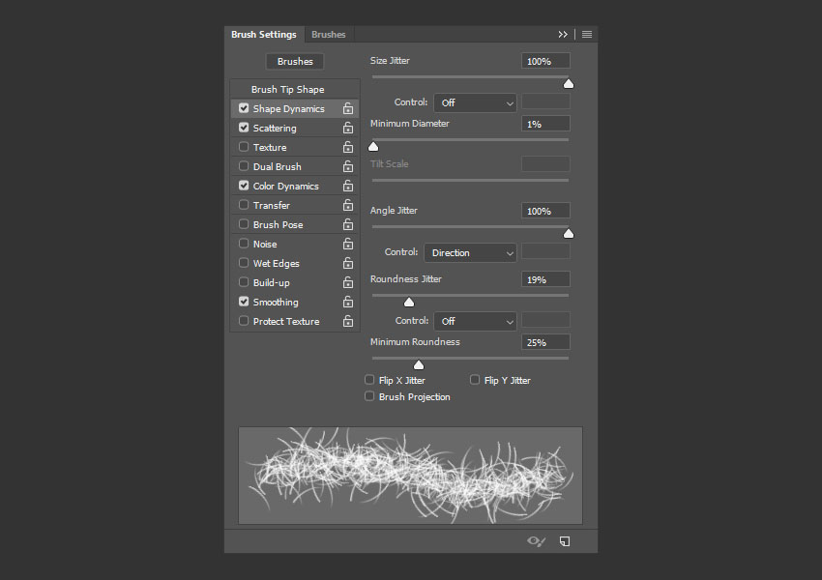Viewport: 822px width, 580px height.
Task: Enable the Brush Pose checkbox
Action: pyautogui.click(x=244, y=224)
